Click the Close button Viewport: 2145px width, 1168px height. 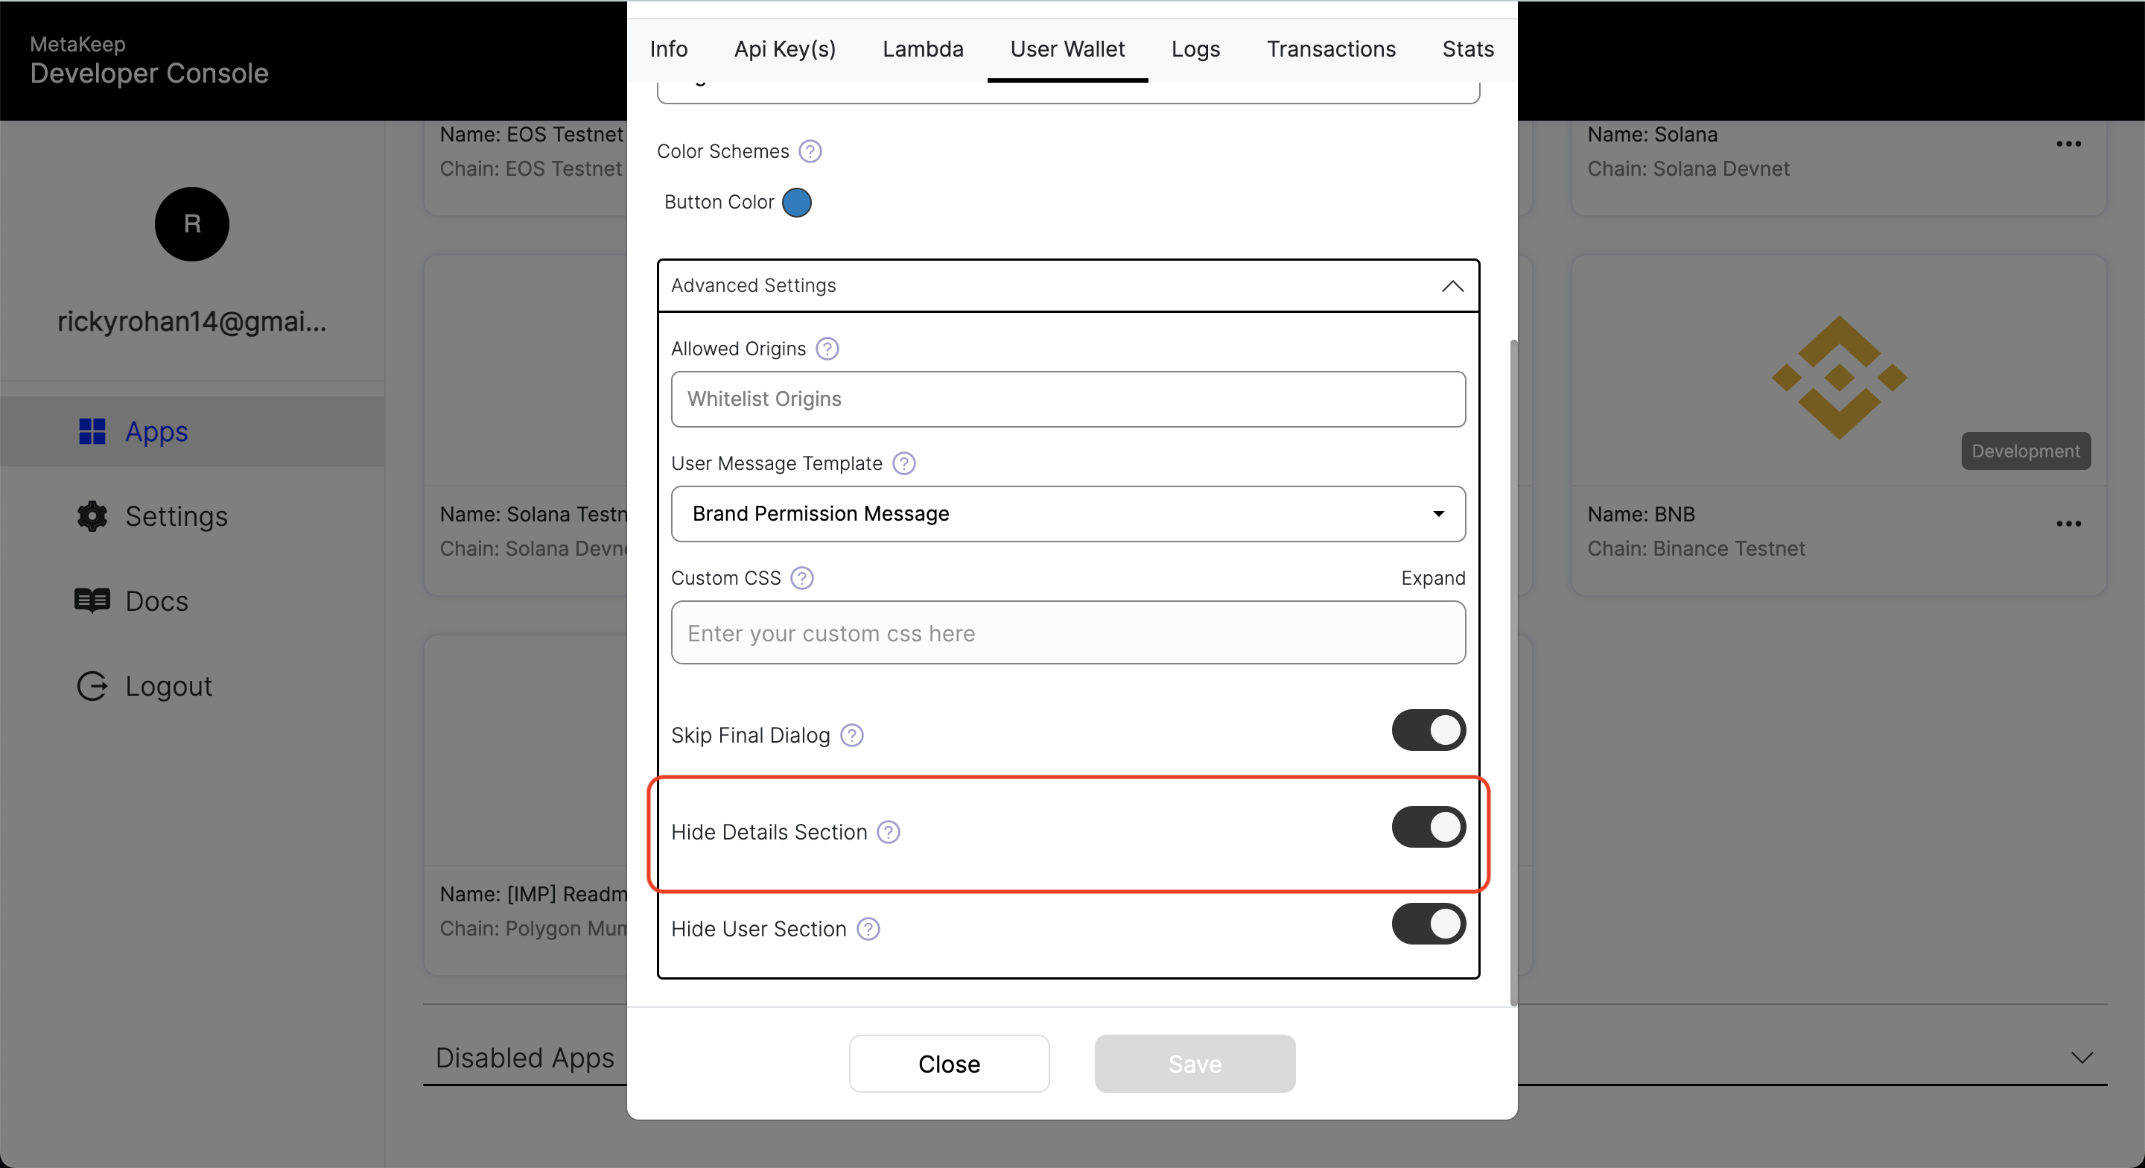pos(949,1063)
